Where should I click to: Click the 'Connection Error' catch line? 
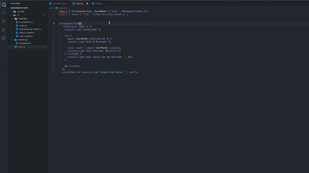point(100,72)
